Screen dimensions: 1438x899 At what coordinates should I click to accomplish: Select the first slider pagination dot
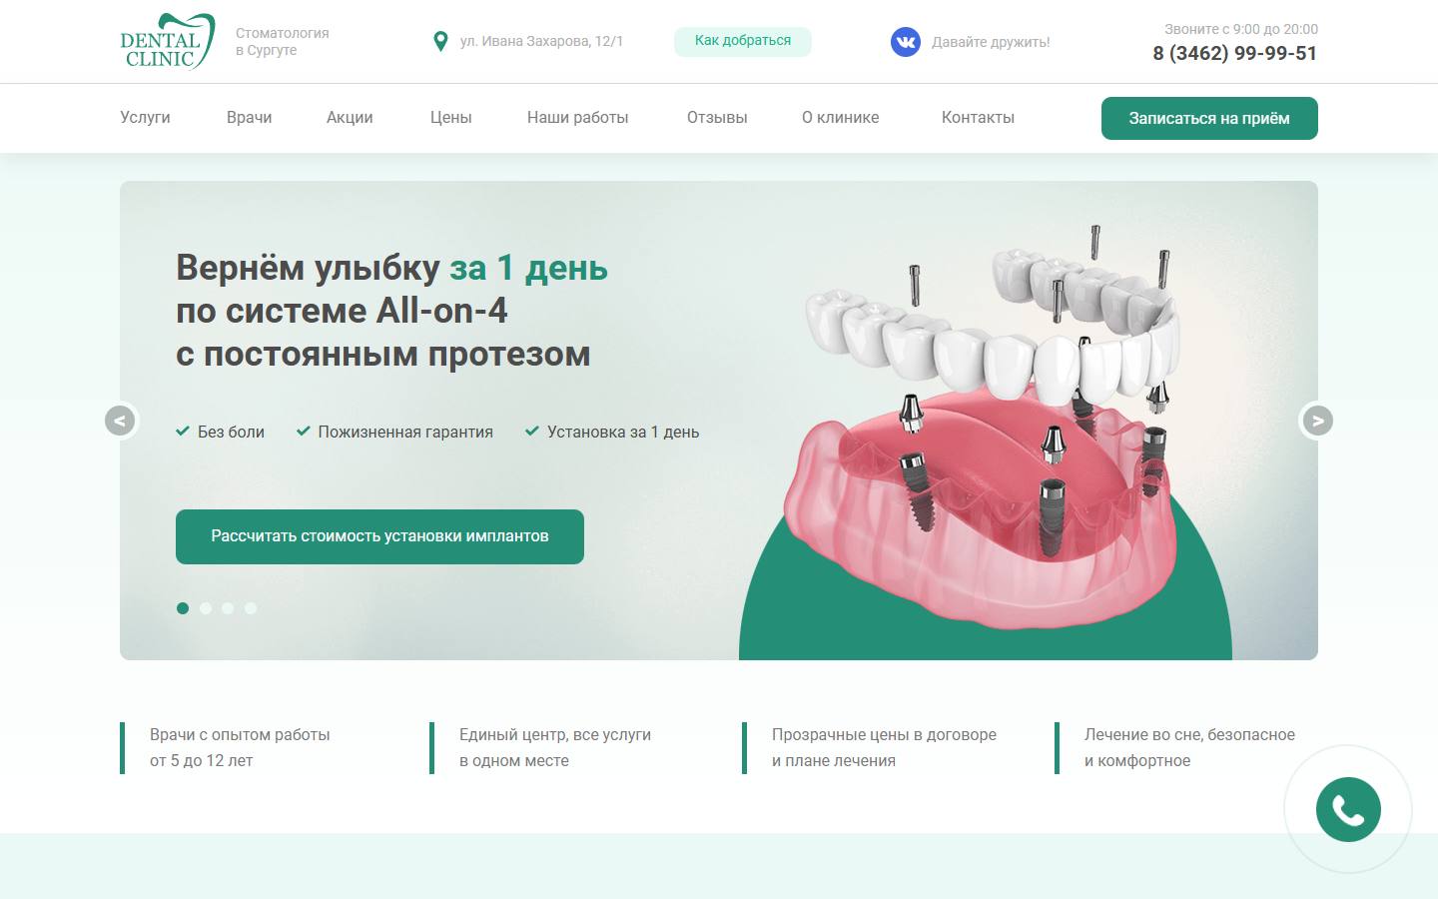pos(183,608)
